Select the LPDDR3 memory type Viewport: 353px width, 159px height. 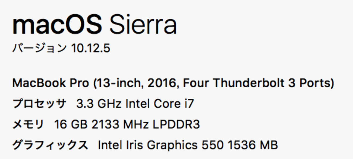point(176,125)
